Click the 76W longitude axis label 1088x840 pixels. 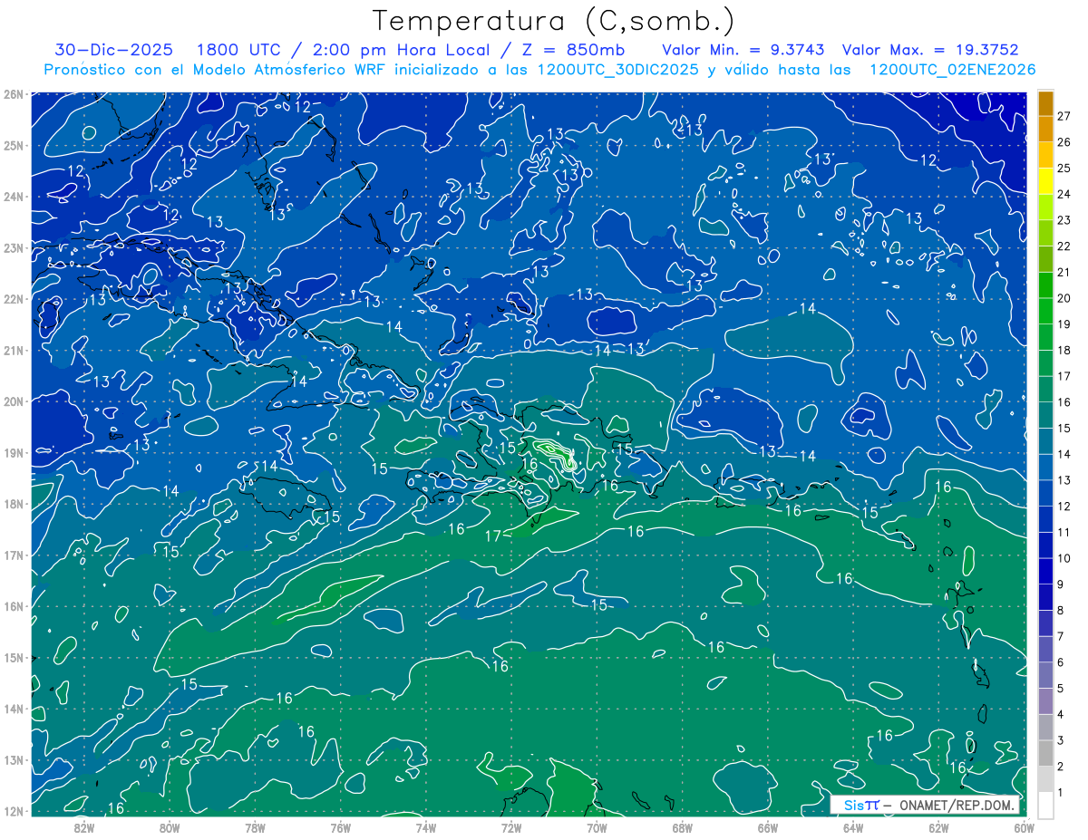341,827
